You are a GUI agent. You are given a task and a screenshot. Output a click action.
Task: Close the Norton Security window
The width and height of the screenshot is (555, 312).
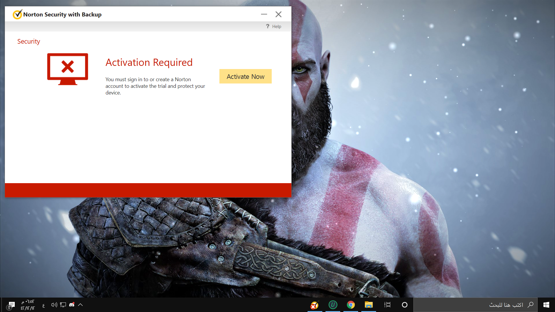(x=278, y=14)
